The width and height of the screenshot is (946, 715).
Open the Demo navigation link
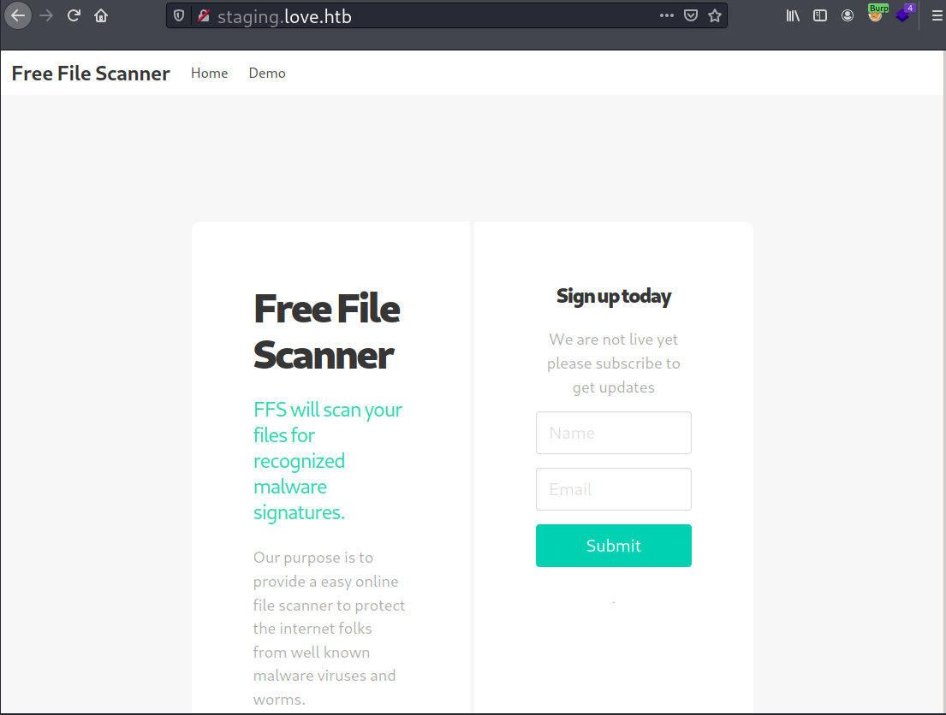coord(267,73)
